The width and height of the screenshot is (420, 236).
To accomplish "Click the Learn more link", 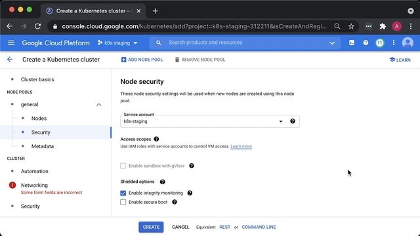I will click(x=241, y=146).
